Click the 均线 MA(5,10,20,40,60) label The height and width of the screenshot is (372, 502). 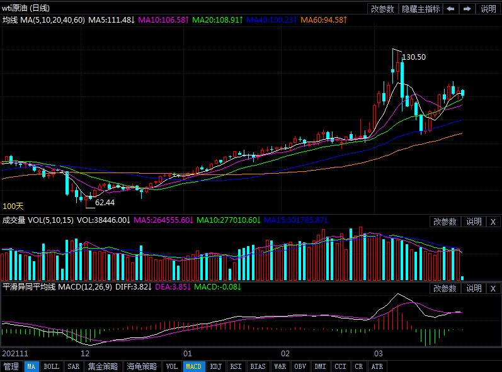[x=44, y=20]
